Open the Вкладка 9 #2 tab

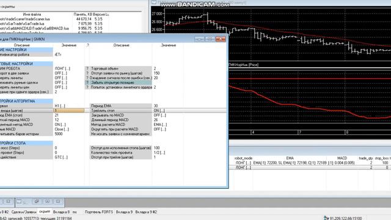[146, 212]
